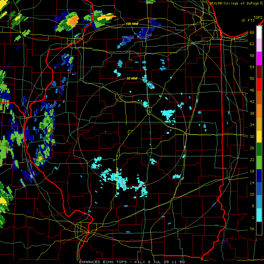Select the "10" legend label
Viewport: 264px width, 264px height.
tap(252, 194)
